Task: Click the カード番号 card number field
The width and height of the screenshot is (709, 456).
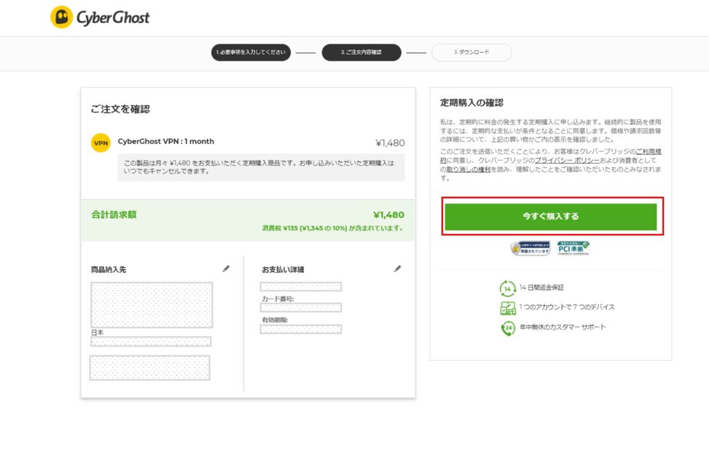Action: [x=300, y=307]
